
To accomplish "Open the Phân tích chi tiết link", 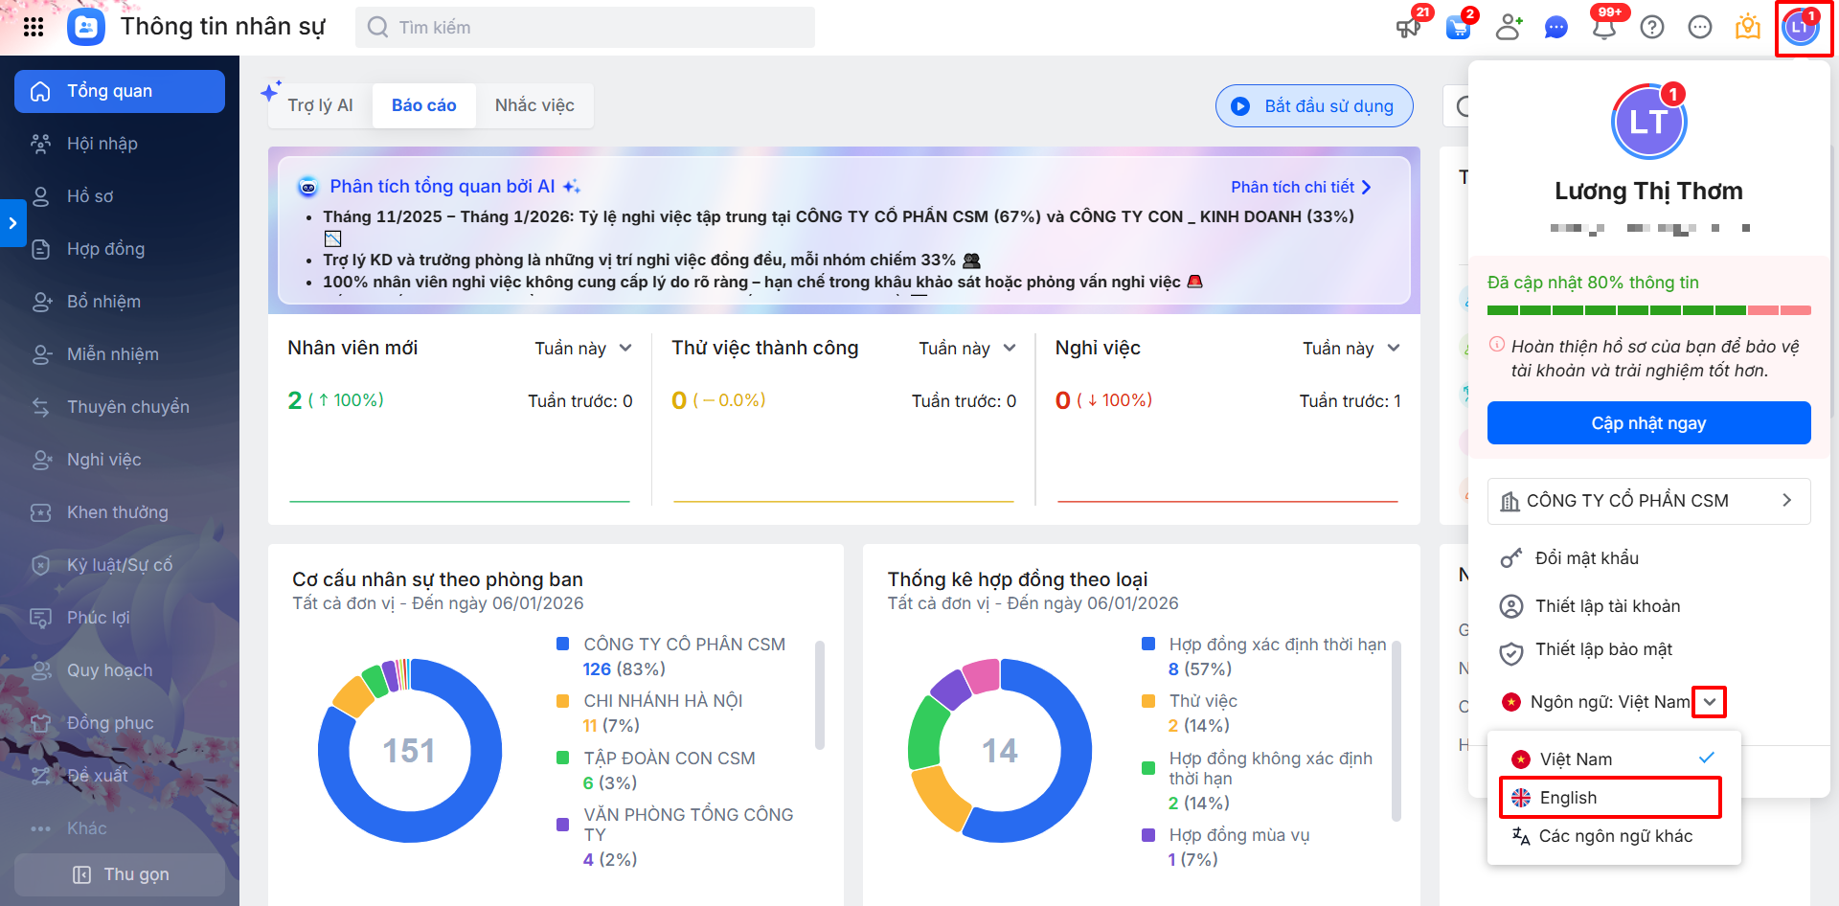I will pos(1301,187).
